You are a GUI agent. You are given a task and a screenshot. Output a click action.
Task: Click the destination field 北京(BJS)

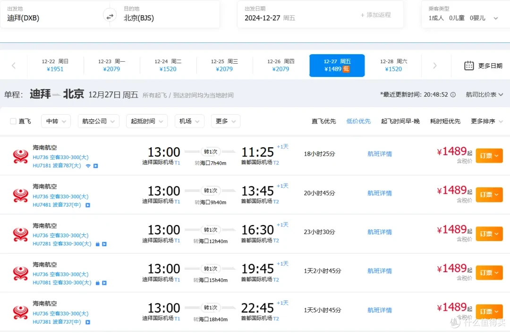point(169,15)
